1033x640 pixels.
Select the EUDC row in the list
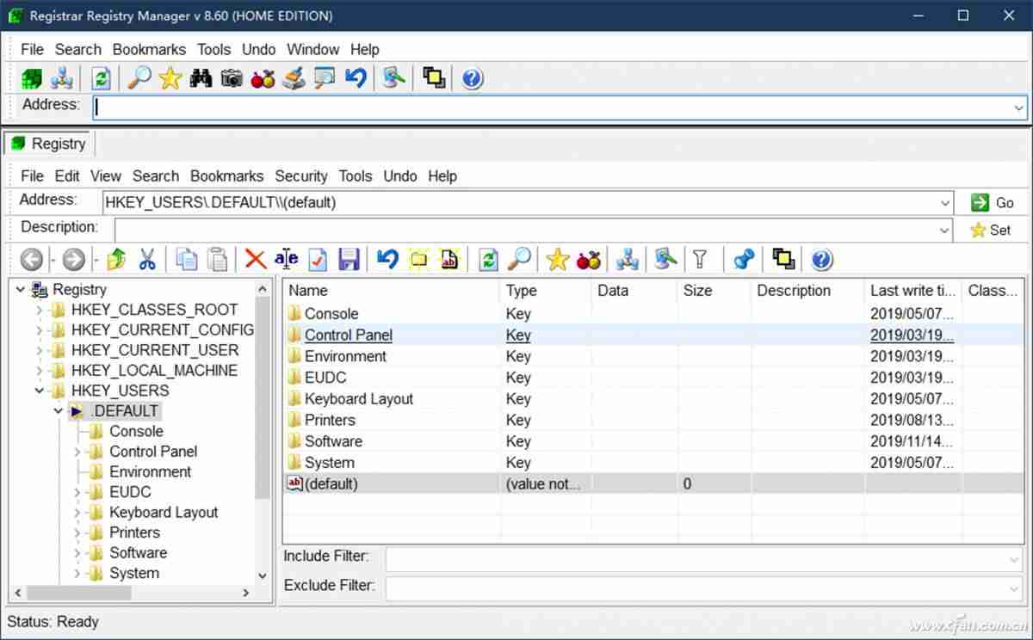pyautogui.click(x=653, y=378)
